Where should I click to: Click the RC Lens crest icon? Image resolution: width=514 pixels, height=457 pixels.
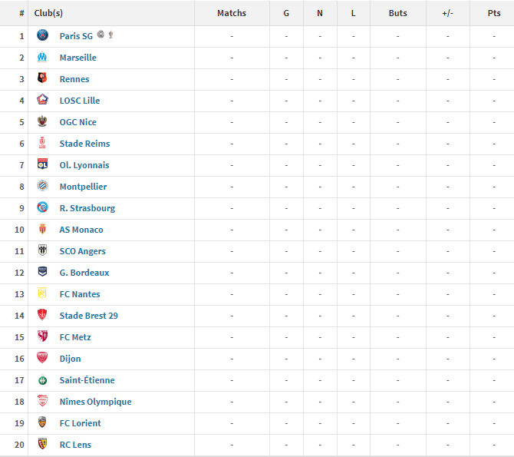(42, 443)
